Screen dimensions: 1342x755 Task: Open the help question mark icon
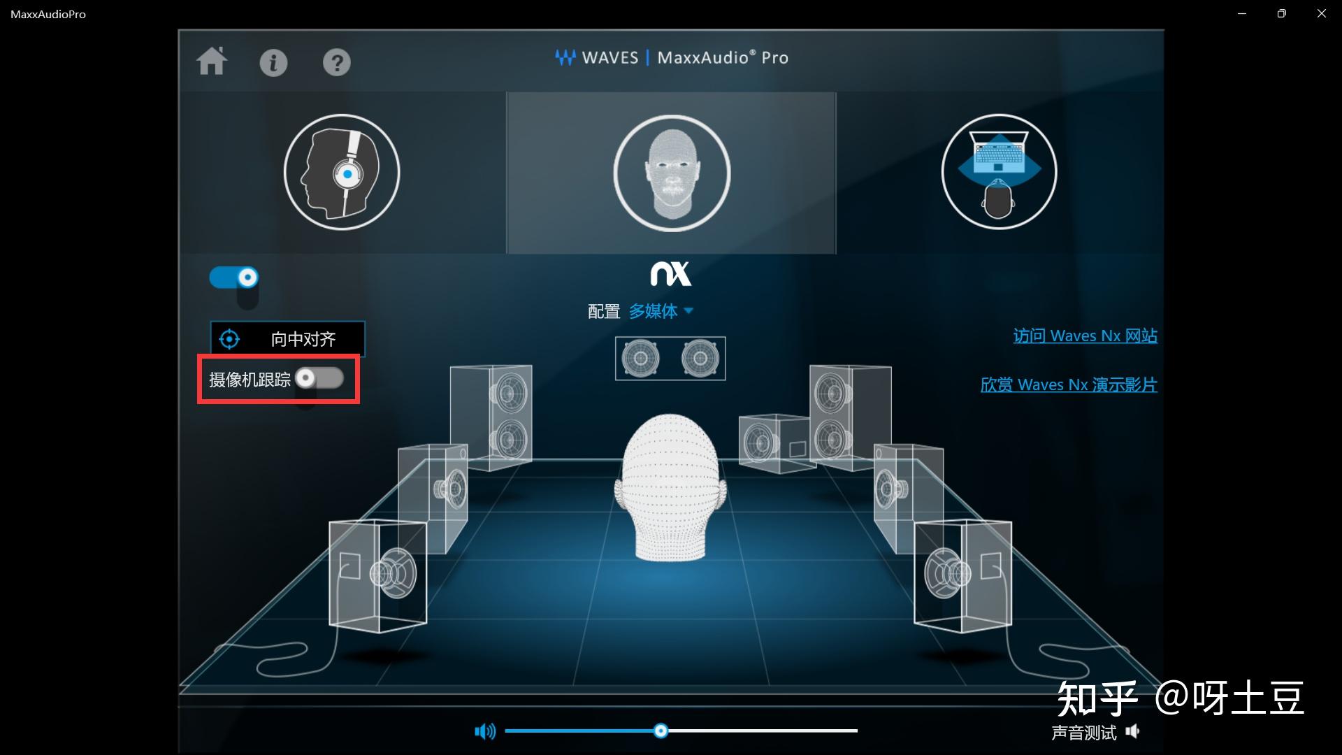336,63
